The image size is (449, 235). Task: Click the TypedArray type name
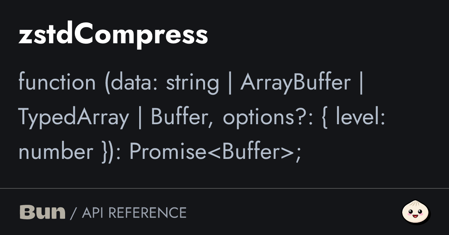(x=73, y=117)
